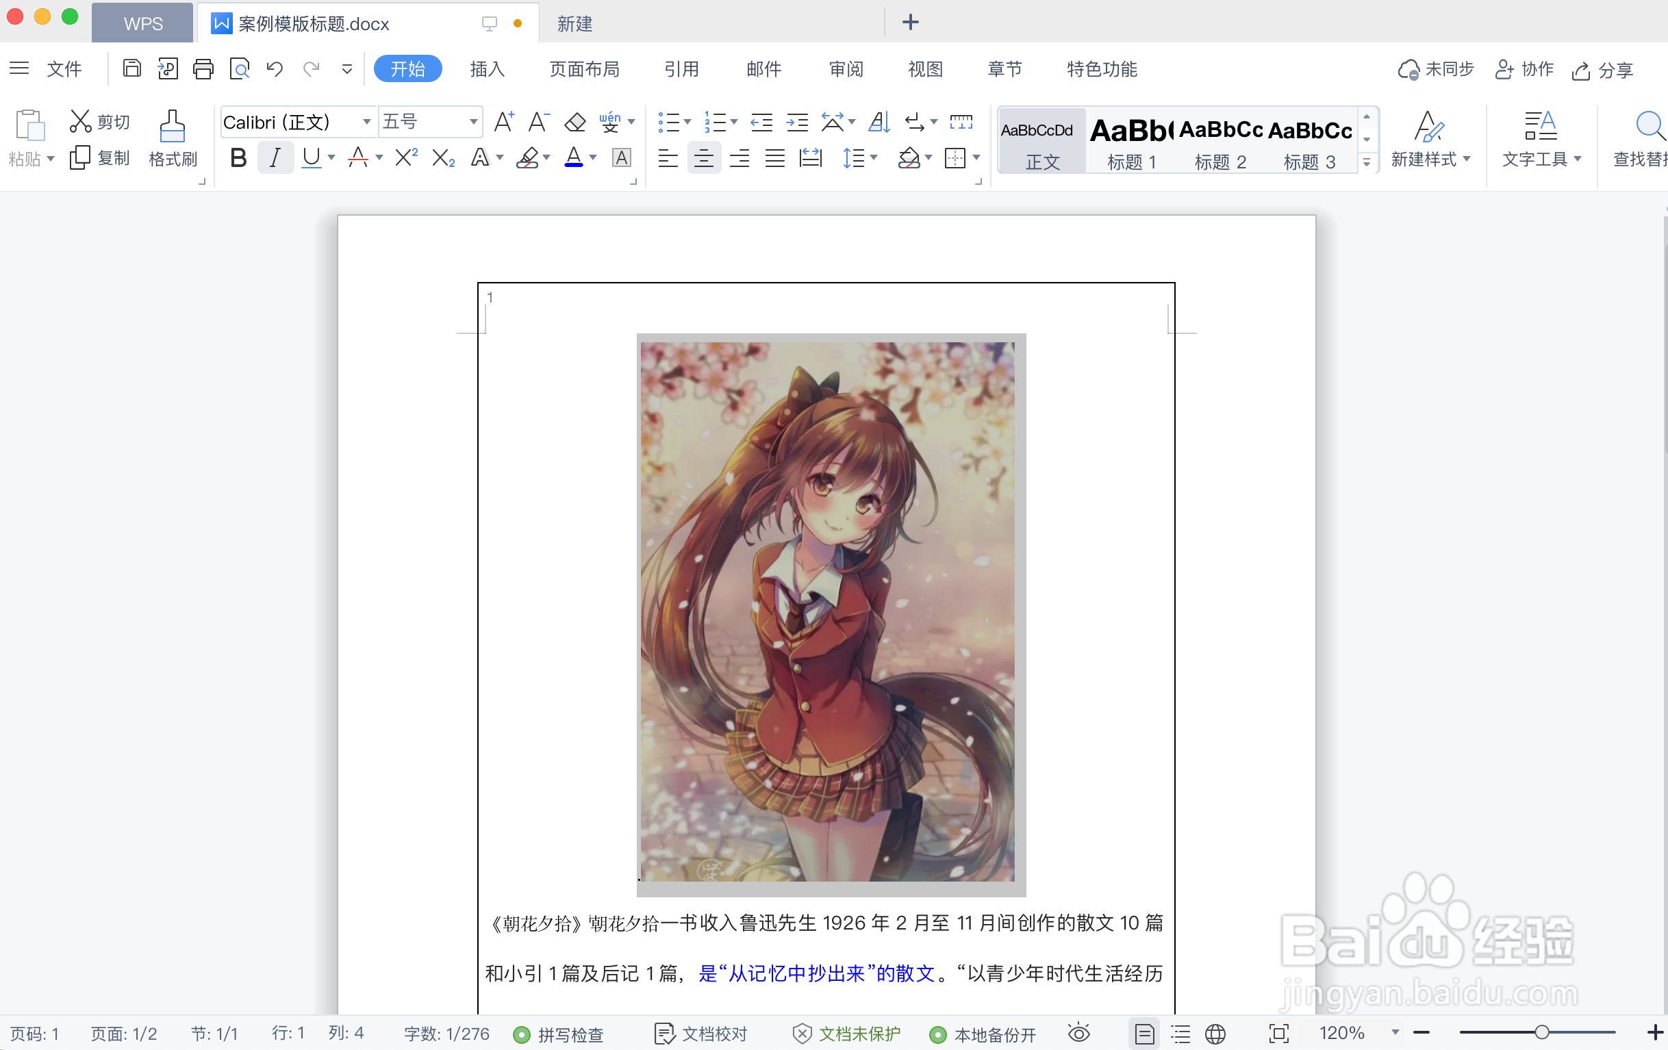Select the format painter tool 格式刷
The height and width of the screenshot is (1050, 1668).
tap(173, 138)
